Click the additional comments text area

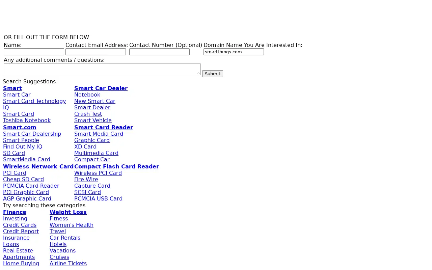pos(102,69)
